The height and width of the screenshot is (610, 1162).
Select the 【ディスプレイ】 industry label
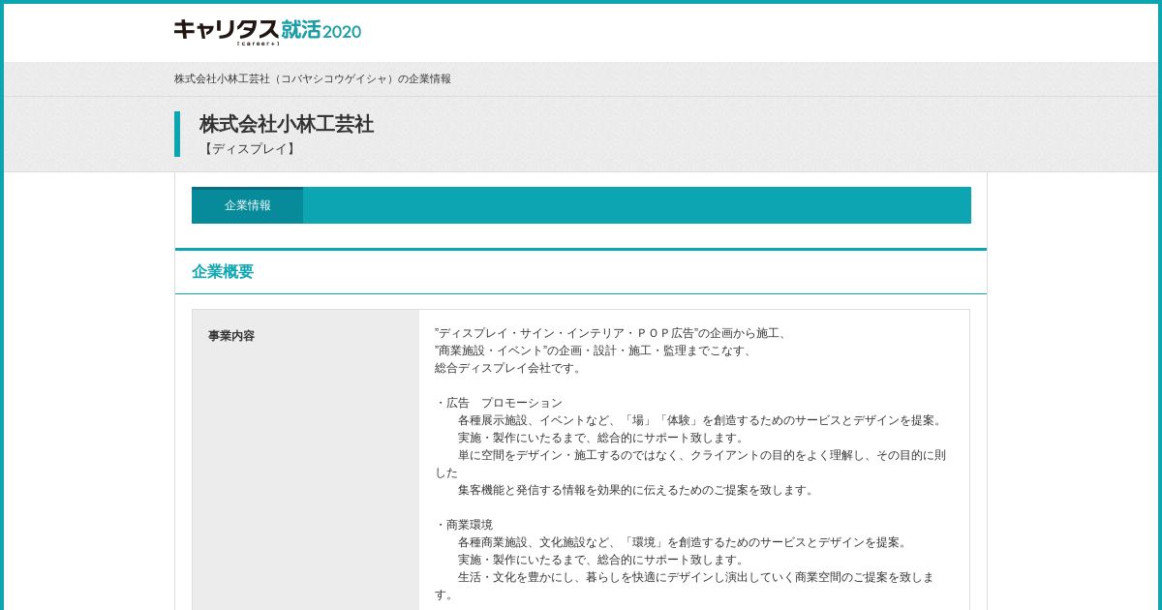tap(249, 149)
